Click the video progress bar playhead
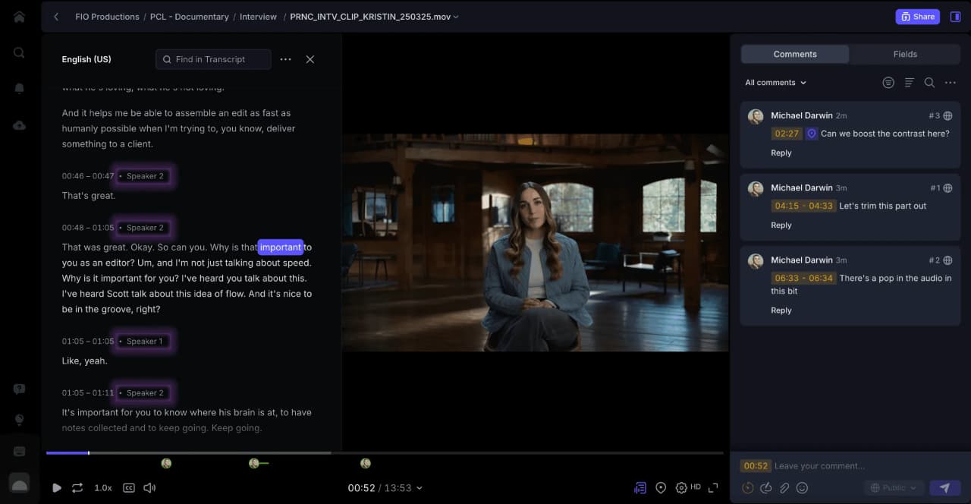 pos(89,453)
